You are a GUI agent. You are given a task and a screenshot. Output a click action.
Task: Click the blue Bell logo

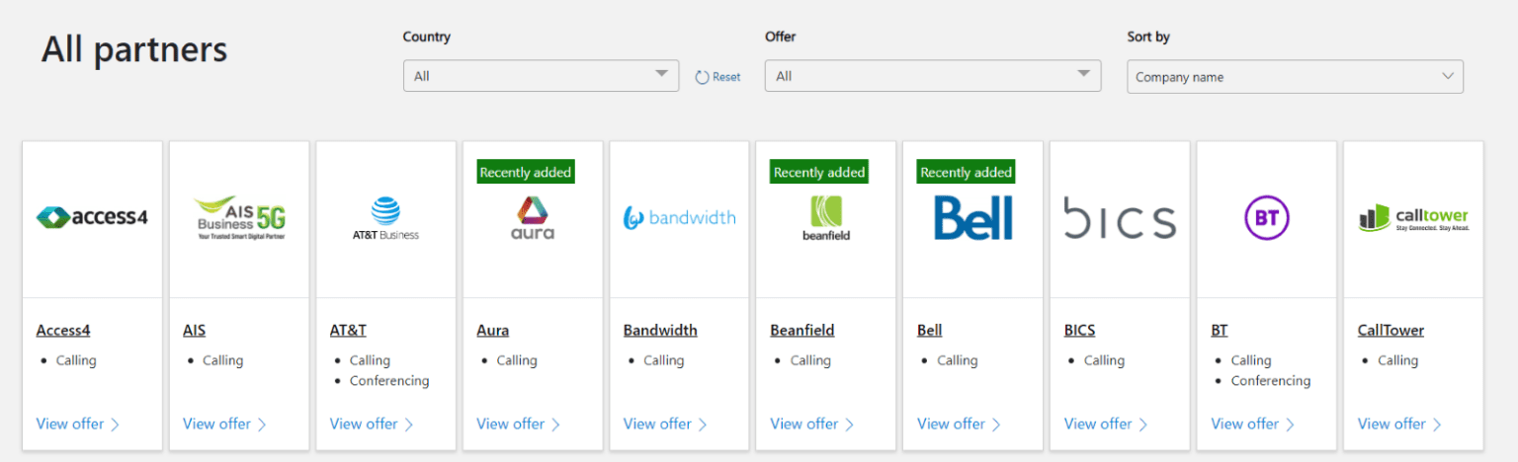972,218
